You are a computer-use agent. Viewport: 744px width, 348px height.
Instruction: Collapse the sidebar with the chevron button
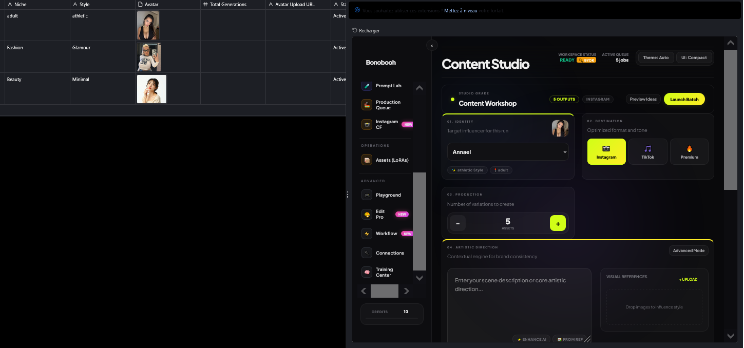coord(432,46)
